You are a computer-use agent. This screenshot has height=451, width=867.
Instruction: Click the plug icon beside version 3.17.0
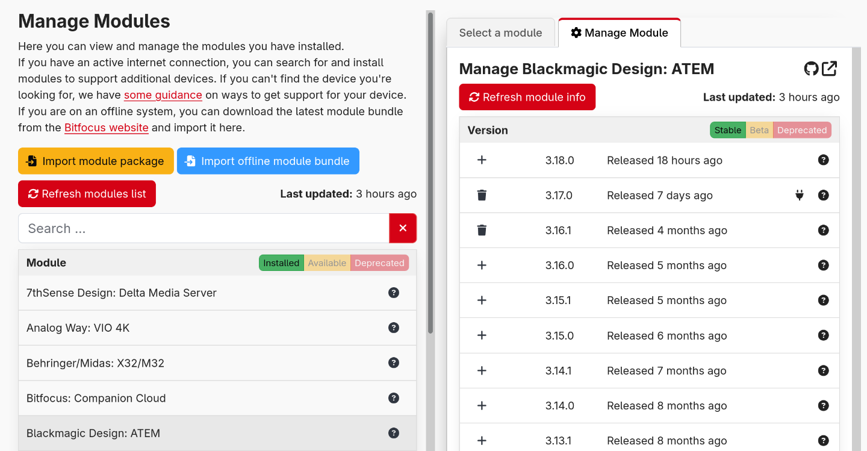pyautogui.click(x=799, y=194)
